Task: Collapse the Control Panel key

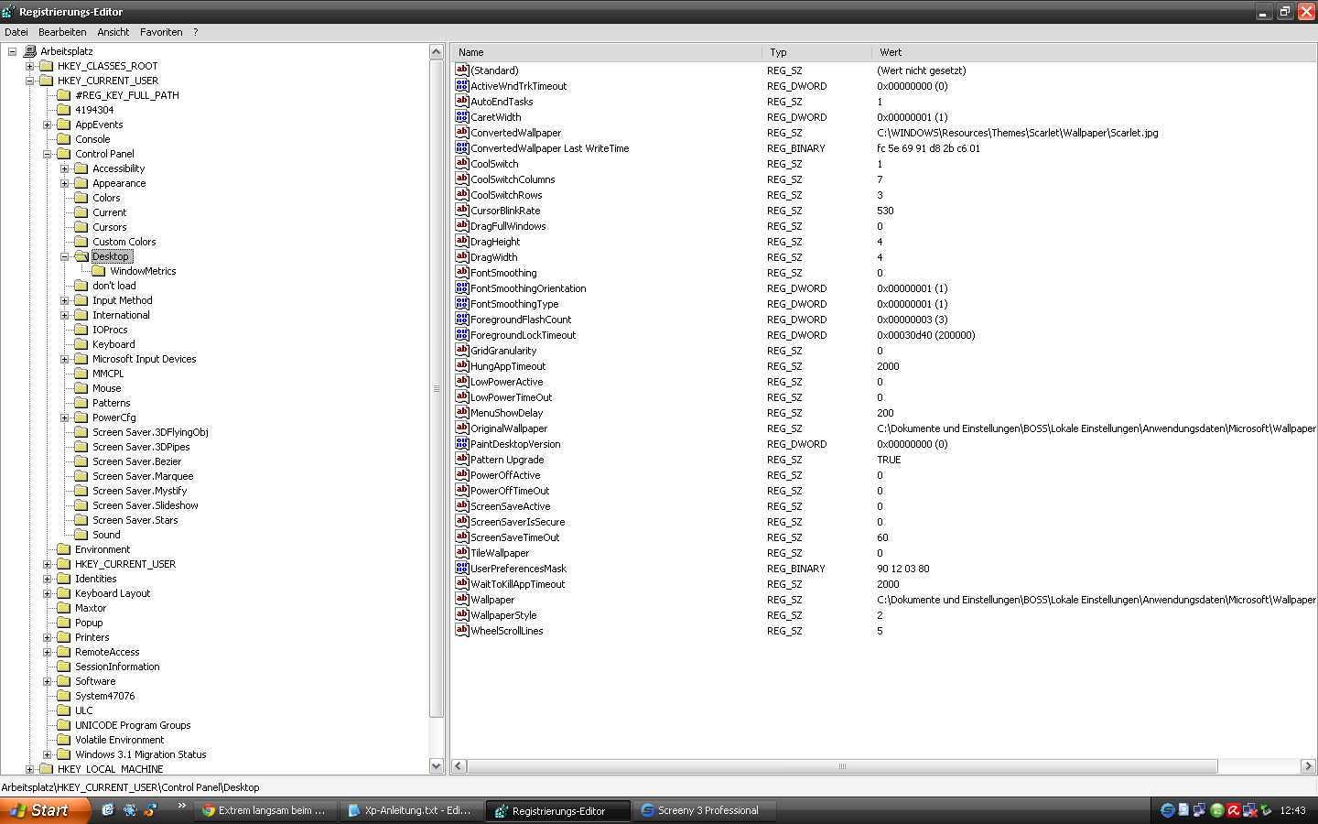Action: [48, 154]
